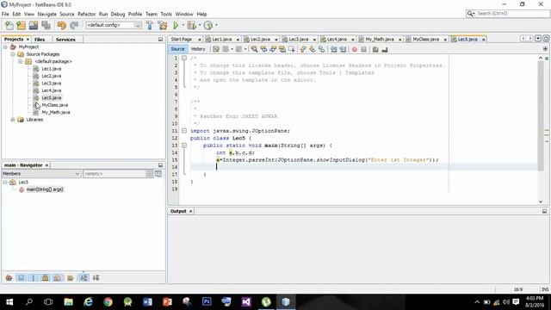Click the Stop Macro Recording icon
This screenshot has height=310, width=551.
point(363,50)
